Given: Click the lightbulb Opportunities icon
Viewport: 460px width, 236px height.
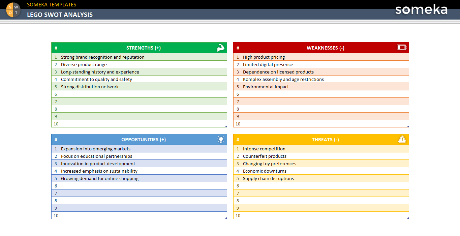Looking at the screenshot, I should click(x=221, y=139).
